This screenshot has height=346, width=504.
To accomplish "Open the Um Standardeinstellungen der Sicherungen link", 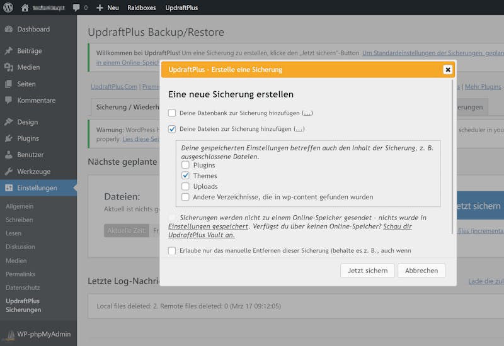I will tap(433, 53).
